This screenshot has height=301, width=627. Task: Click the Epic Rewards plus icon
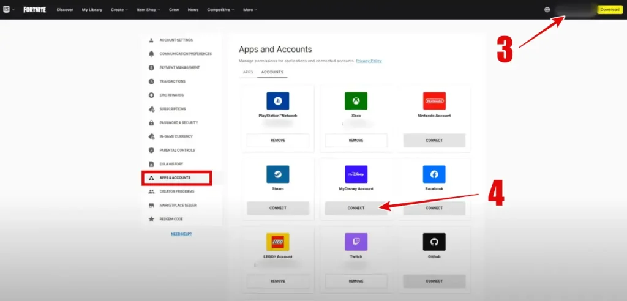151,95
